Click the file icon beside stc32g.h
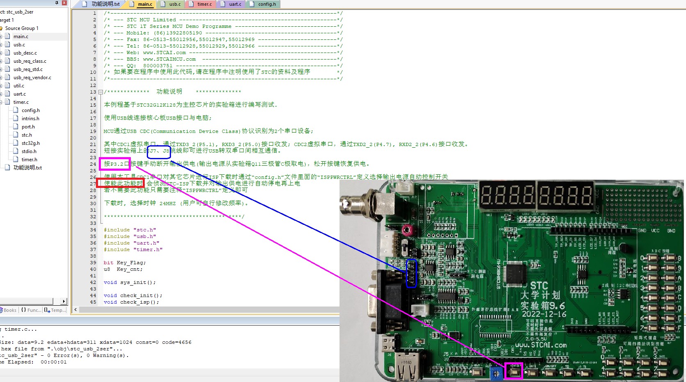The image size is (686, 382). 16,143
